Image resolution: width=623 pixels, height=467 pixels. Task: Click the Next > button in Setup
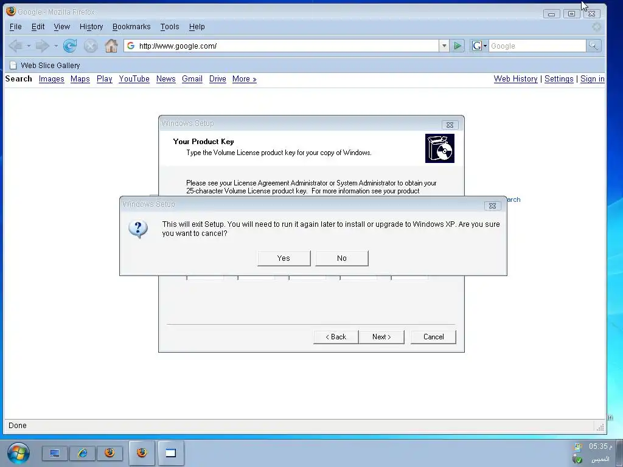click(381, 337)
